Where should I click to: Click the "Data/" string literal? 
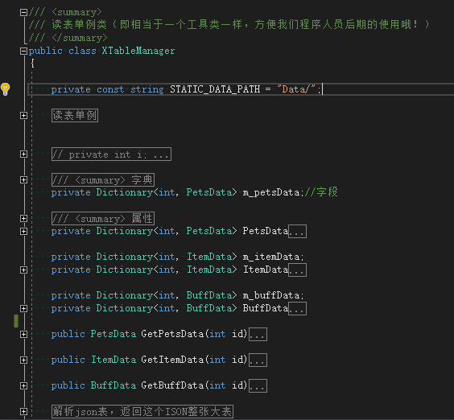point(296,89)
